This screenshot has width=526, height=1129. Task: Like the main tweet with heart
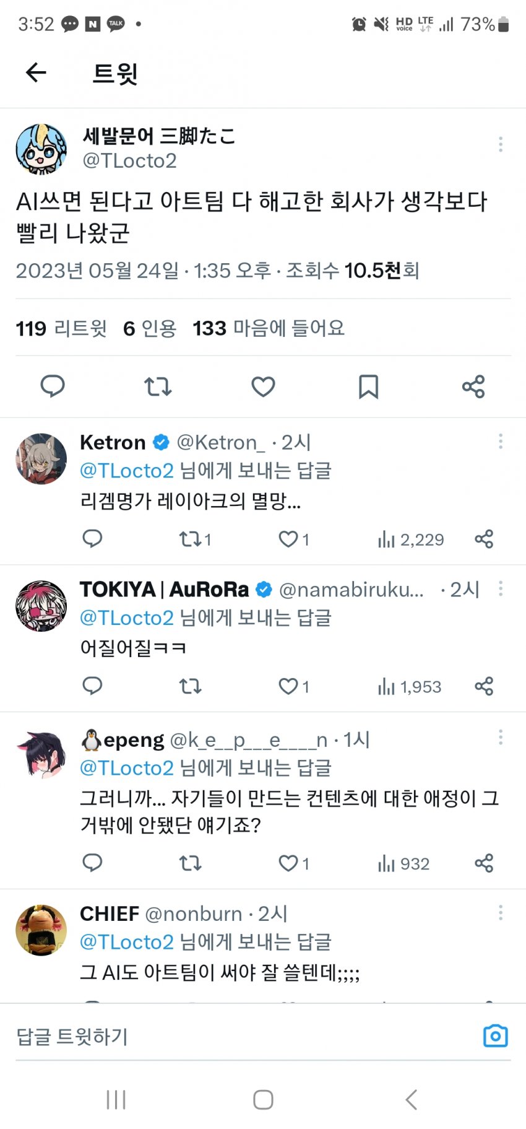pos(263,386)
